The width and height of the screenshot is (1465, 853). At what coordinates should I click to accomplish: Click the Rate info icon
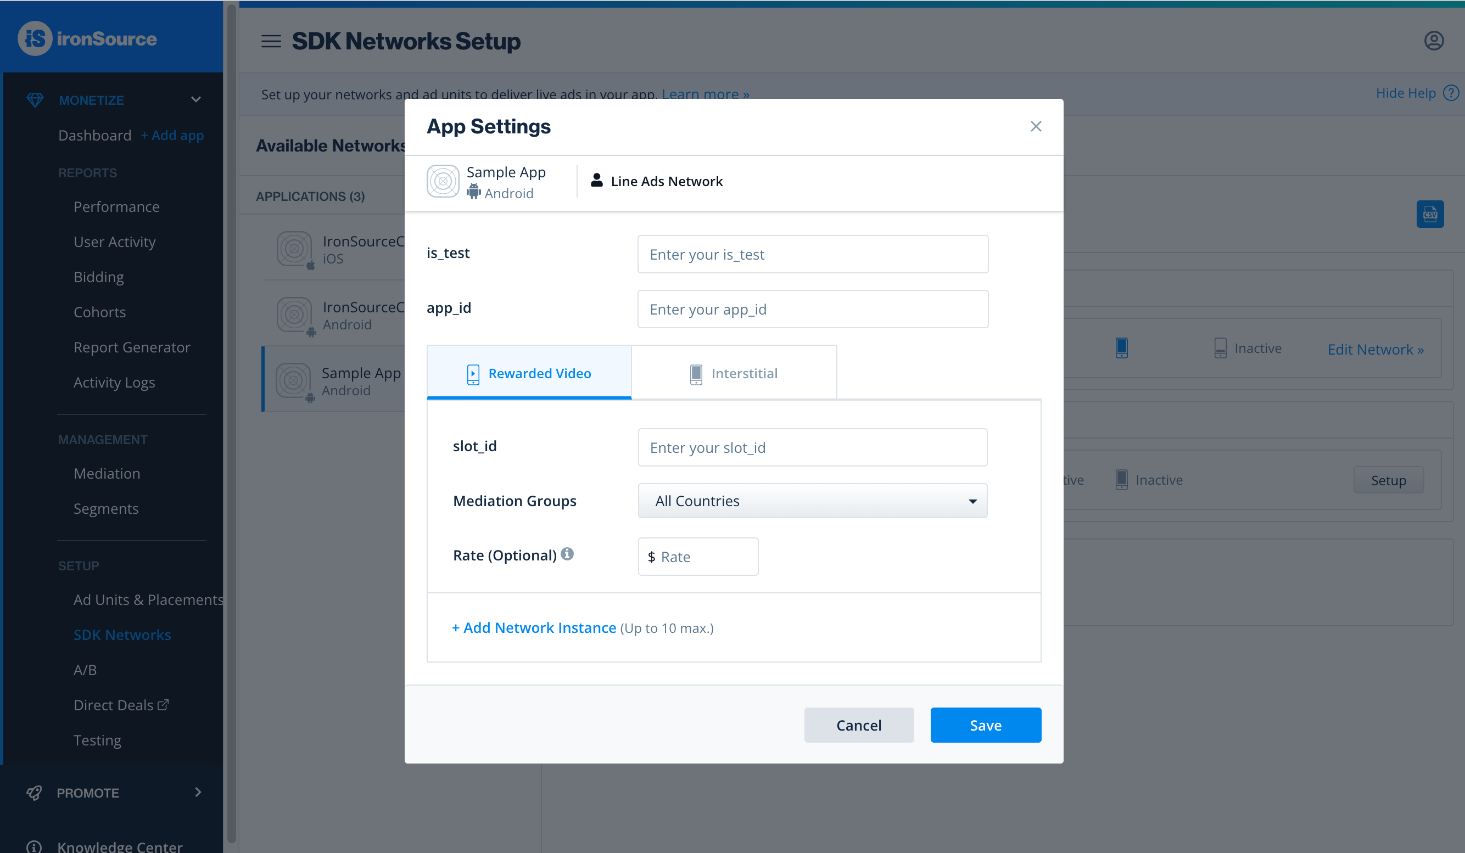pos(567,554)
